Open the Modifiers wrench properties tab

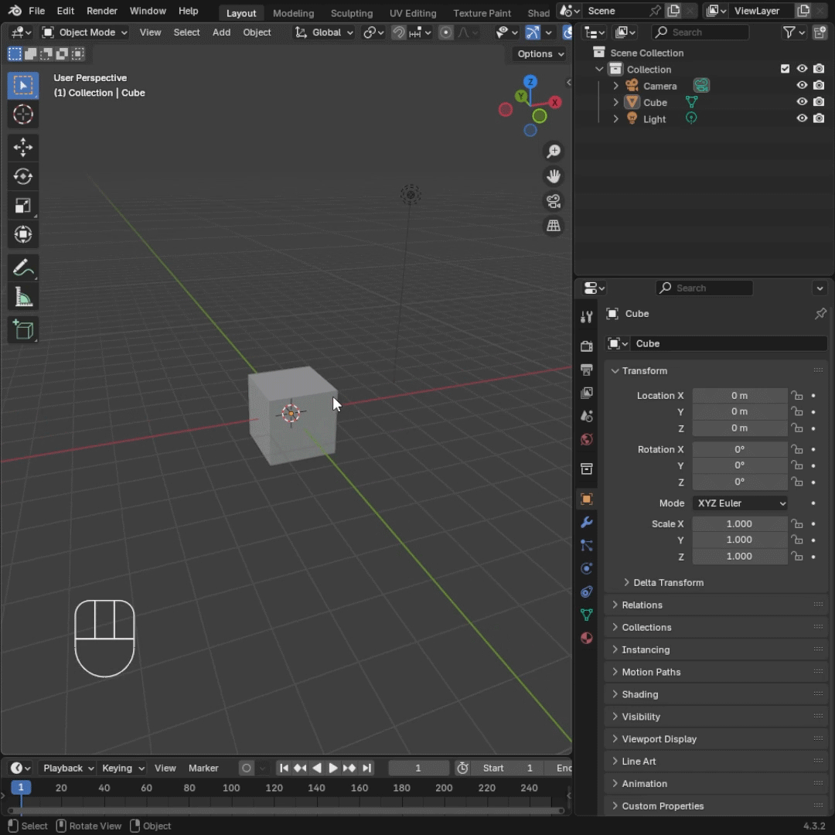[587, 523]
